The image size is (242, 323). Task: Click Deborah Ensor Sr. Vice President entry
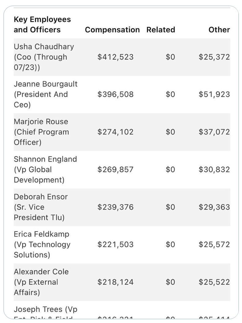pyautogui.click(x=41, y=207)
